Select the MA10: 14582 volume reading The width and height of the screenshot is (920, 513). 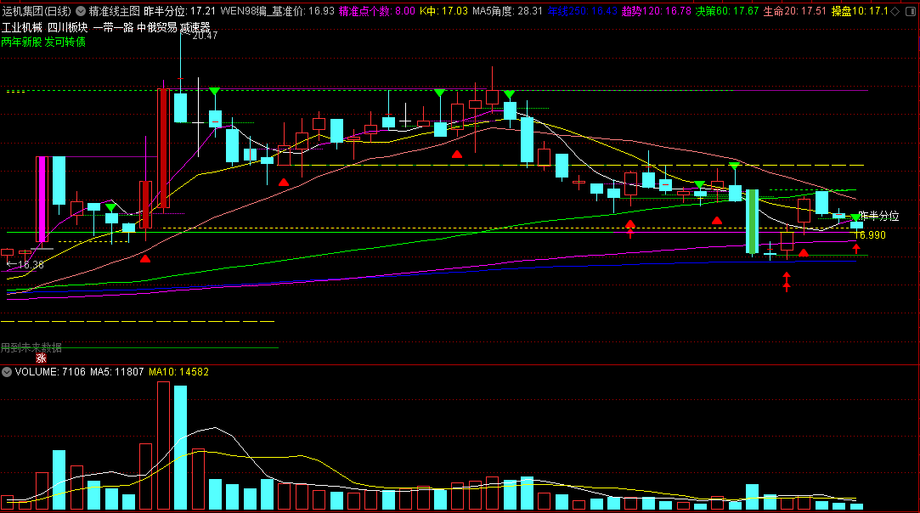(179, 372)
